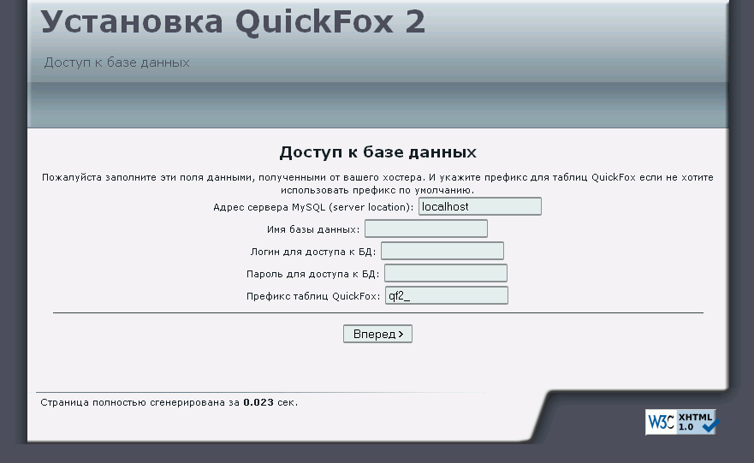The image size is (754, 463).
Task: Click the blue checkmark on the XHTML badge
Action: tap(709, 423)
